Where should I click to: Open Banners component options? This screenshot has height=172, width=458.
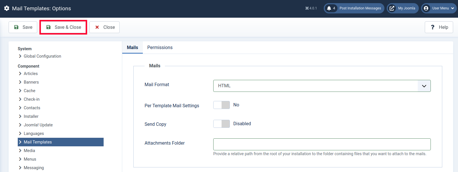(x=31, y=82)
